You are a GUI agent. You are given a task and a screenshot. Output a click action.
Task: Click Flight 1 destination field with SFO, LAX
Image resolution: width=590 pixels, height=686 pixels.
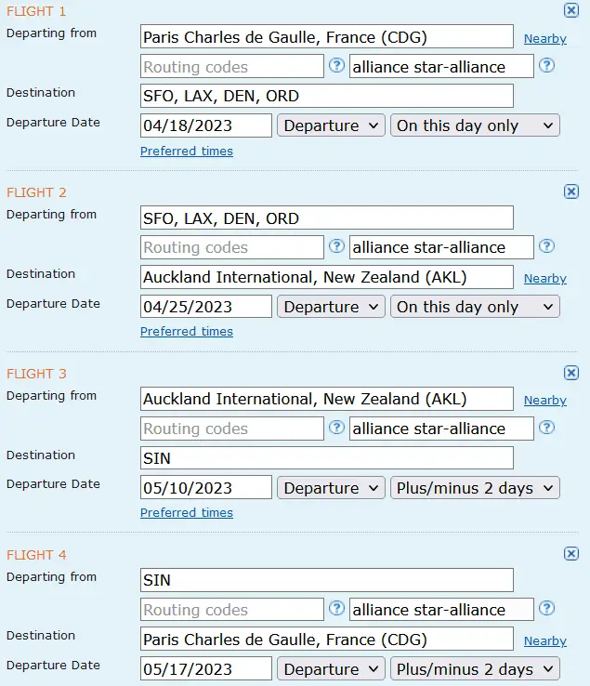click(x=326, y=96)
